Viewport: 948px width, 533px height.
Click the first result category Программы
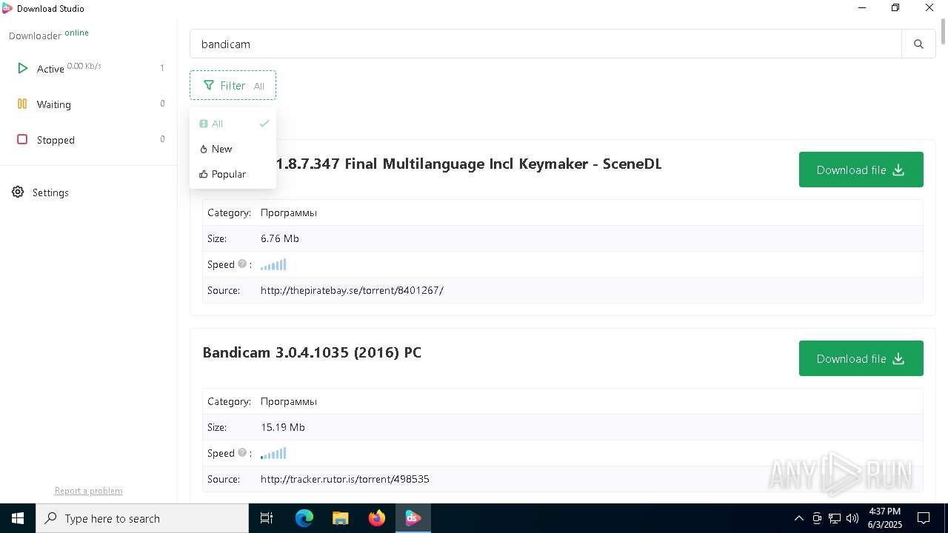tap(289, 212)
